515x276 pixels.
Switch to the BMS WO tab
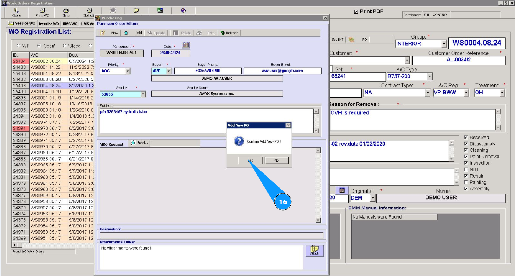[x=70, y=24]
